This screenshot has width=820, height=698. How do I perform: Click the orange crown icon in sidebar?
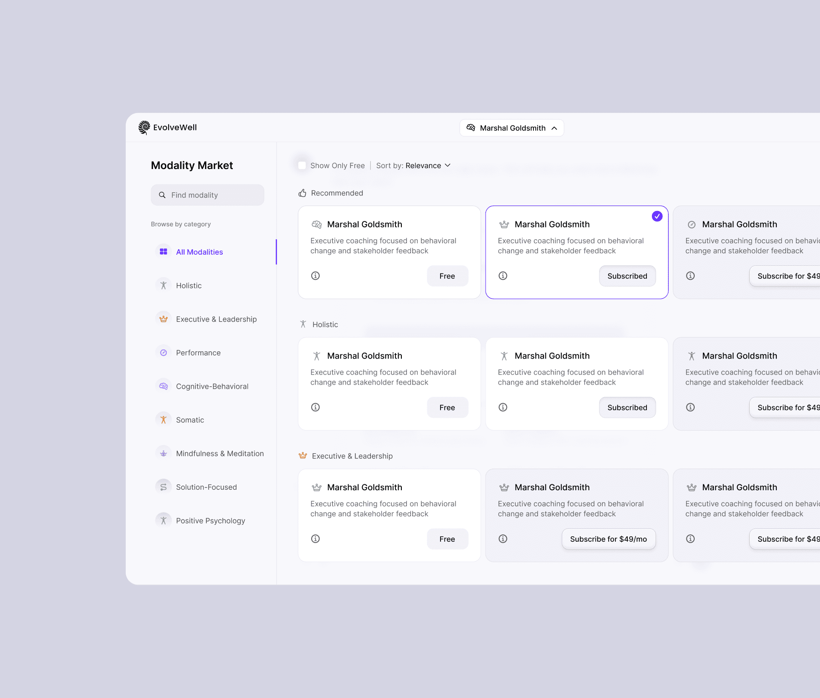click(164, 319)
